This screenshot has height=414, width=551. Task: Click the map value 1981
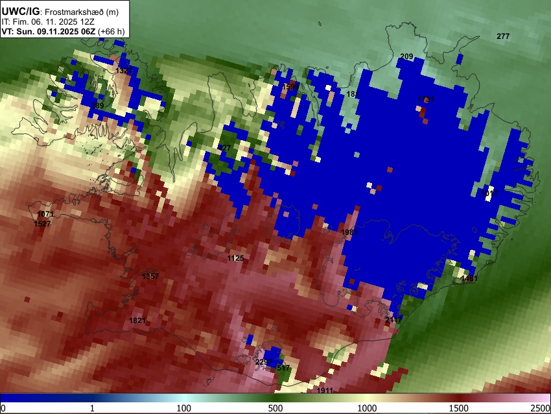pyautogui.click(x=349, y=232)
